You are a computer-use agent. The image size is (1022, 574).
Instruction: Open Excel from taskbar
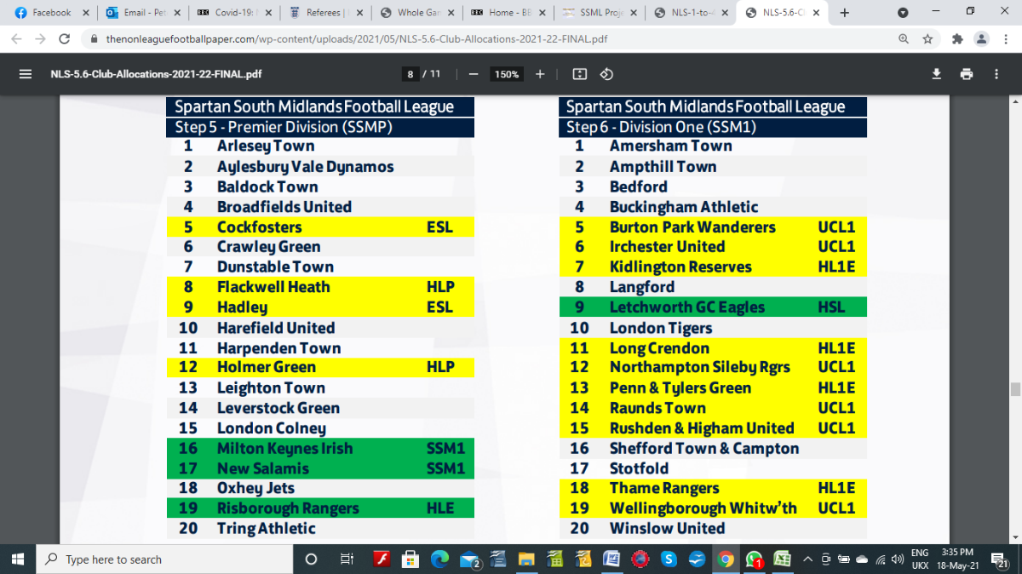781,560
